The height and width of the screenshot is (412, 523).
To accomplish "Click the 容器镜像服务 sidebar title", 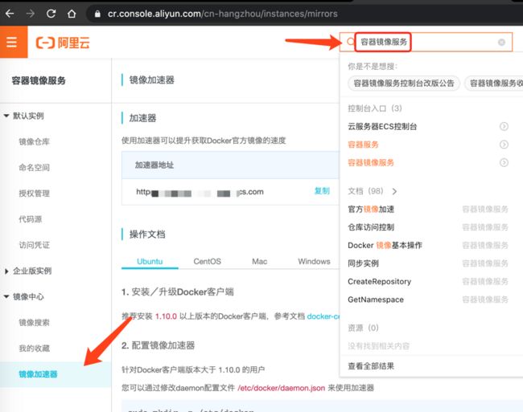I will [x=39, y=80].
